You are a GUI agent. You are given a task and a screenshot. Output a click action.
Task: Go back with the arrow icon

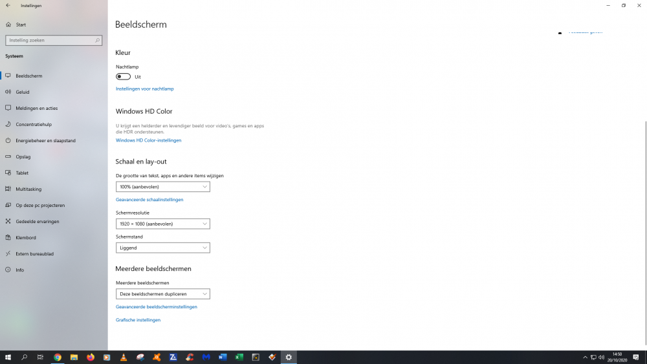click(8, 5)
